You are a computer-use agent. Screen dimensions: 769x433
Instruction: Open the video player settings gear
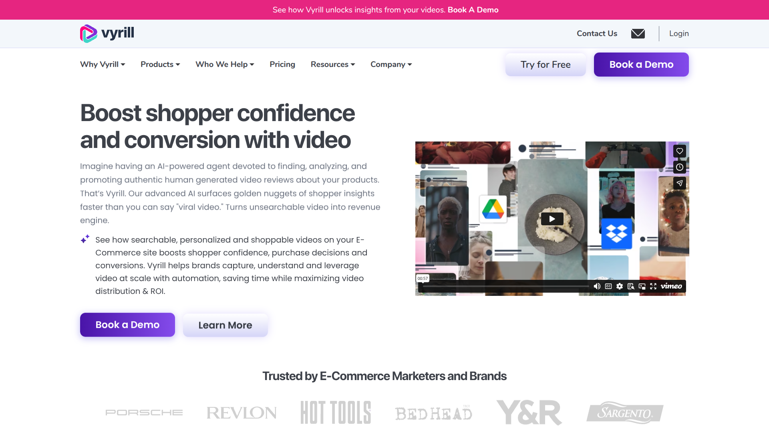(619, 286)
